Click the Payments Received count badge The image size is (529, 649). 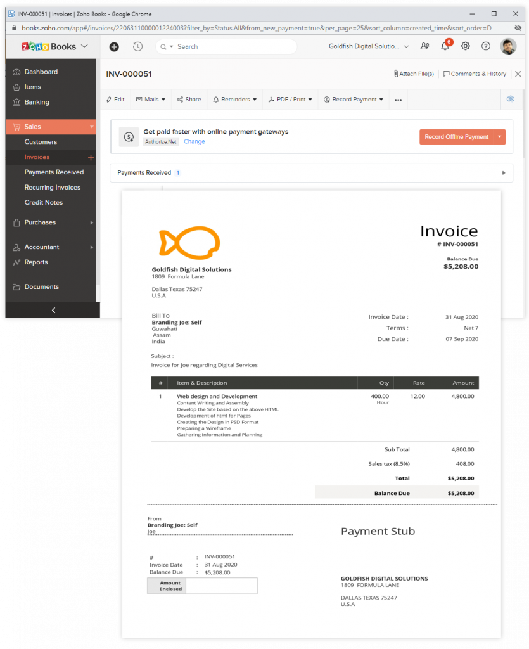click(x=178, y=173)
